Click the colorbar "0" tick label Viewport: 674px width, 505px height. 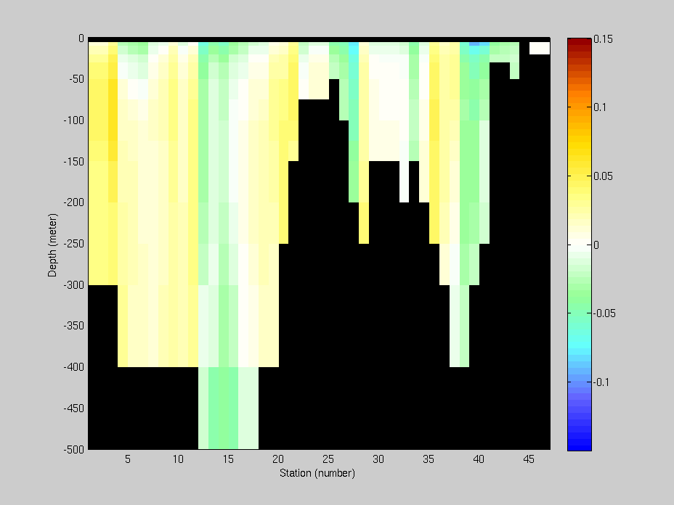tap(596, 245)
